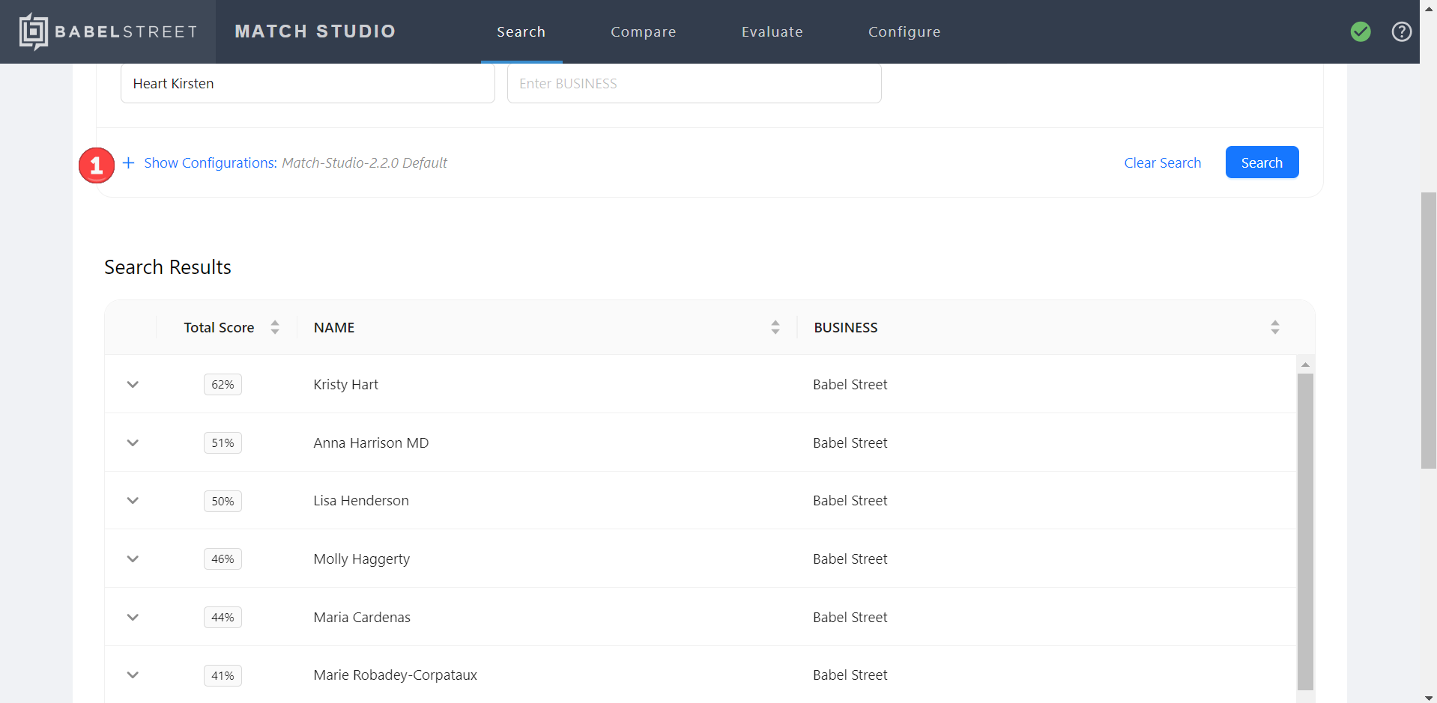Click the name Molly Haggerty
1437x703 pixels.
coord(362,559)
